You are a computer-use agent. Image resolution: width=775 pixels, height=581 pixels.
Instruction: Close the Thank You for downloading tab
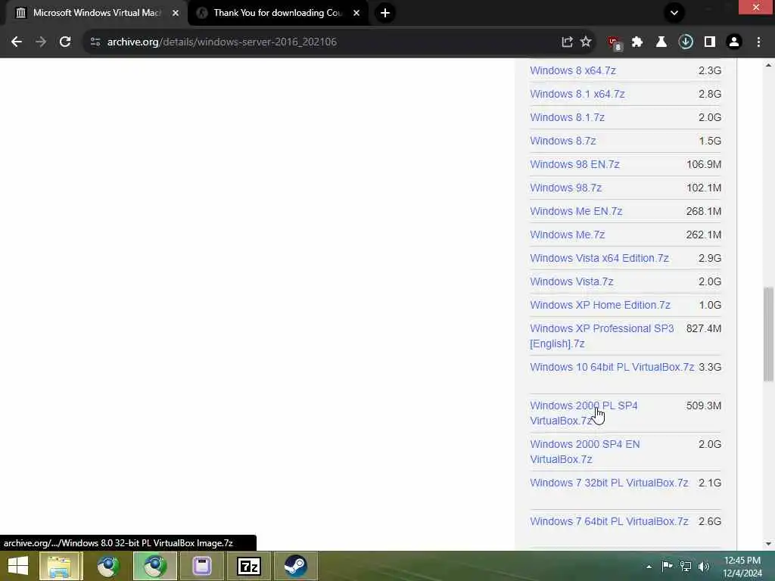356,13
